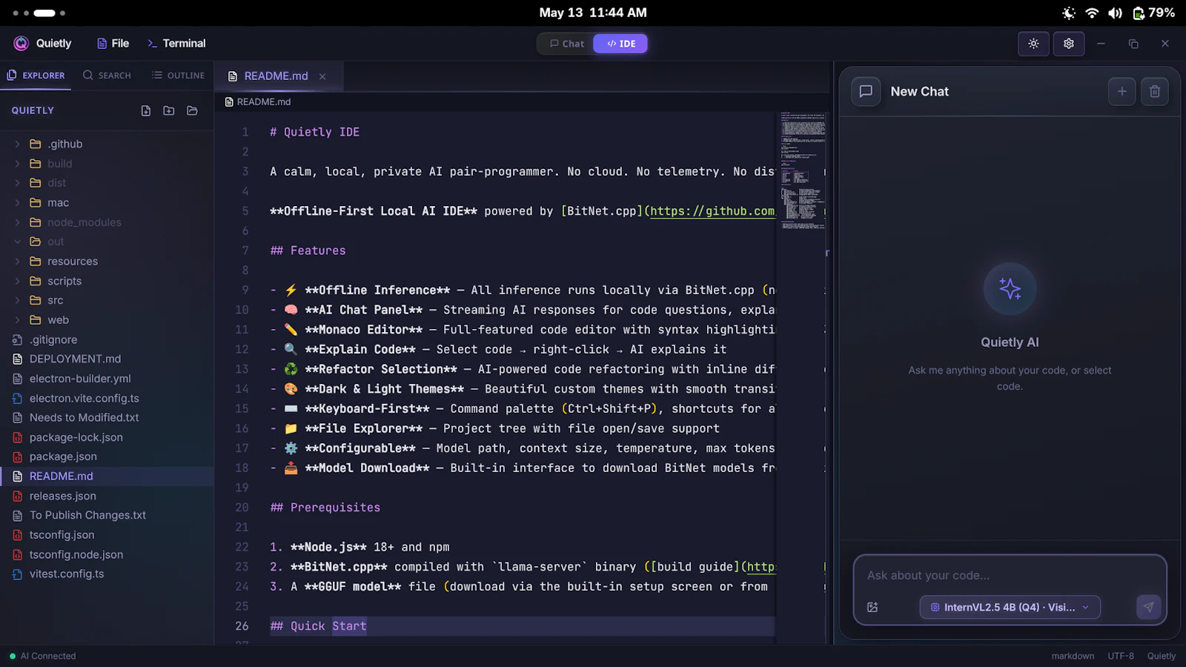Image resolution: width=1186 pixels, height=667 pixels.
Task: Expand the .github folder
Action: (107, 144)
